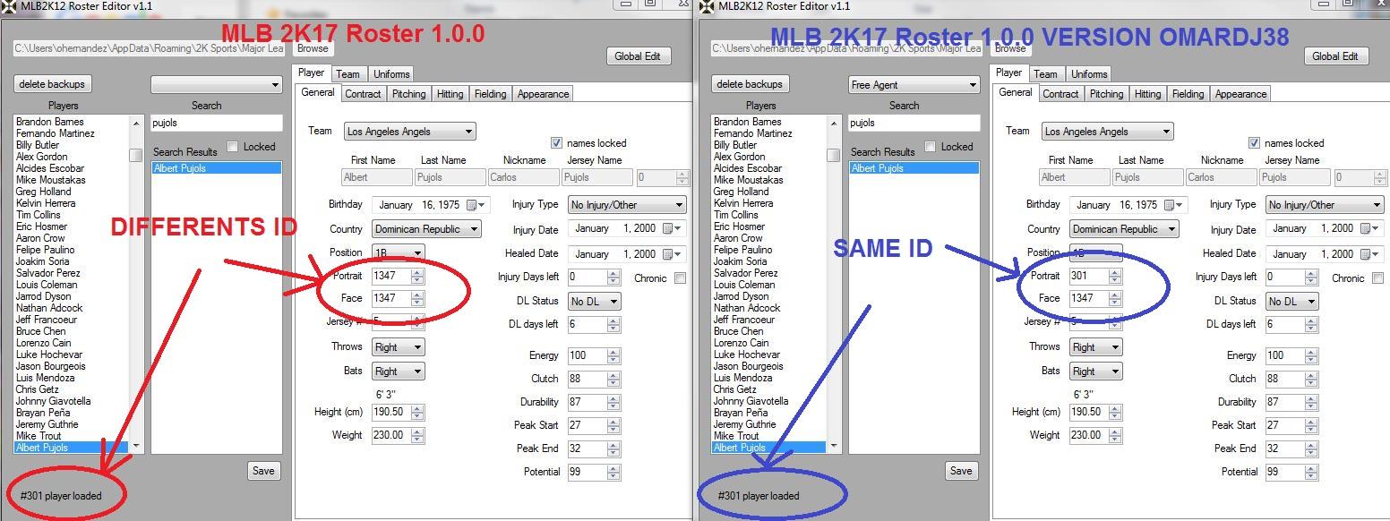Open the Los Angeles Angels team dropdown
Image resolution: width=1390 pixels, height=521 pixels.
(408, 131)
